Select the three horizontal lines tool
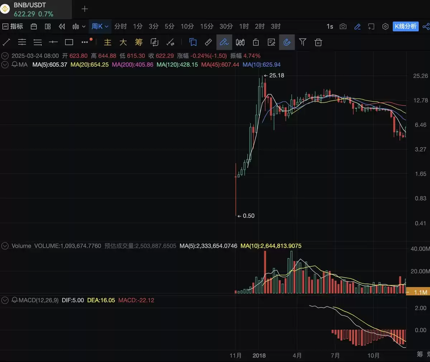Image resolution: width=430 pixels, height=362 pixels. click(38, 42)
